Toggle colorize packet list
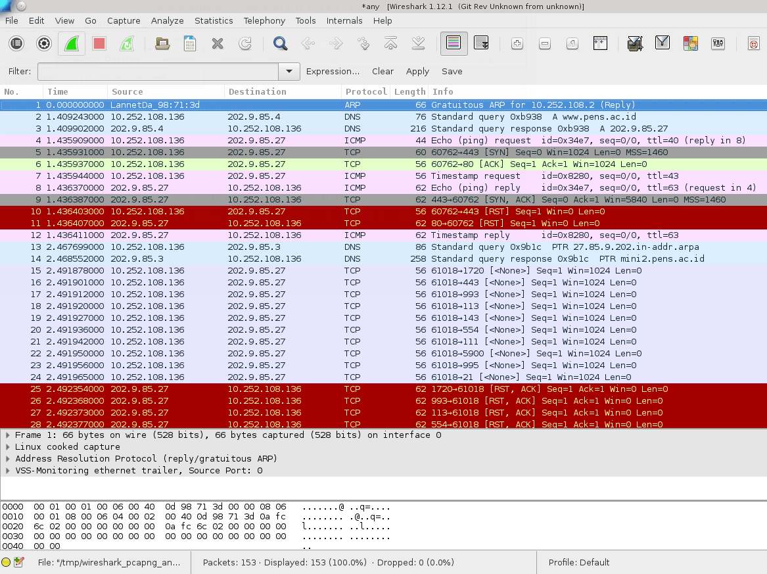This screenshot has width=767, height=574. click(453, 43)
